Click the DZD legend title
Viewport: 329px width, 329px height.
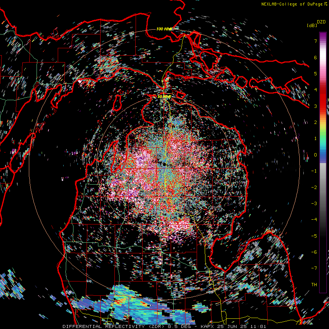321,22
